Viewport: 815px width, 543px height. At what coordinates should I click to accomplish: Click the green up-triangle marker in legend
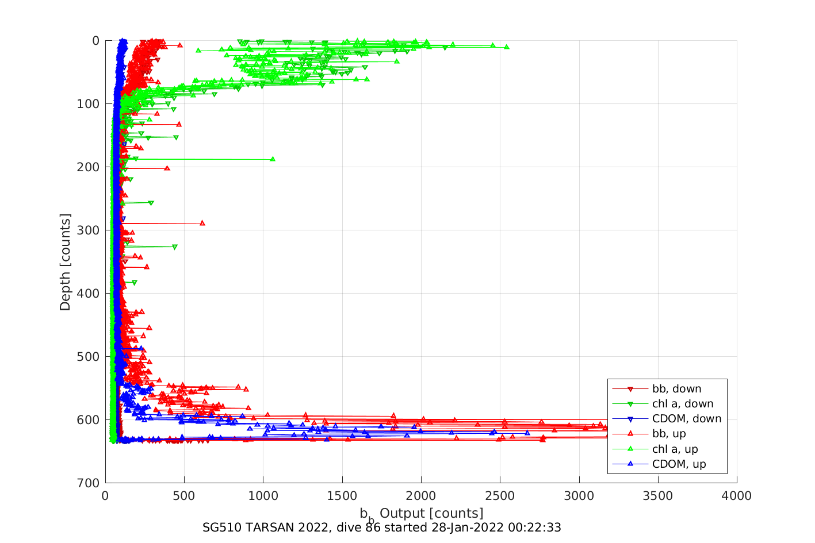tap(630, 449)
